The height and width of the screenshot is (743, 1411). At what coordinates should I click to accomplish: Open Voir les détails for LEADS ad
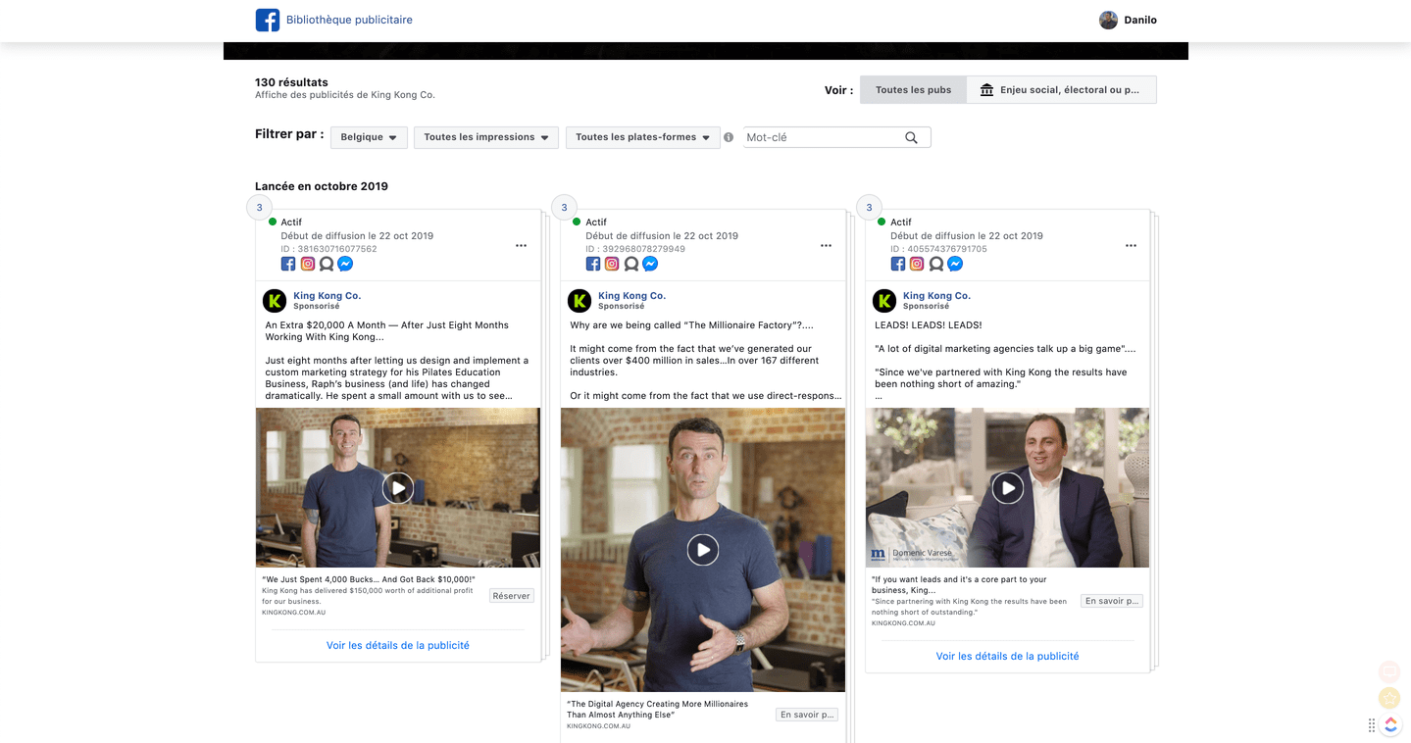(x=1007, y=656)
